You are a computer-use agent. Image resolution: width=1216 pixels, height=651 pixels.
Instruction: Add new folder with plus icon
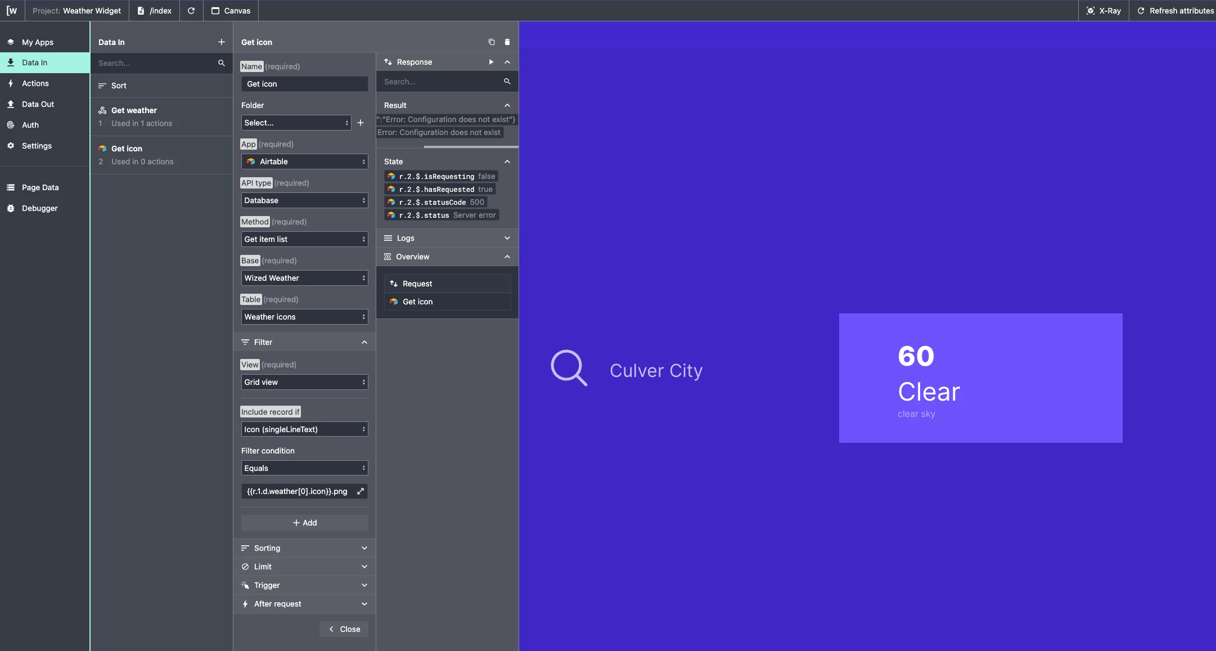pyautogui.click(x=361, y=123)
